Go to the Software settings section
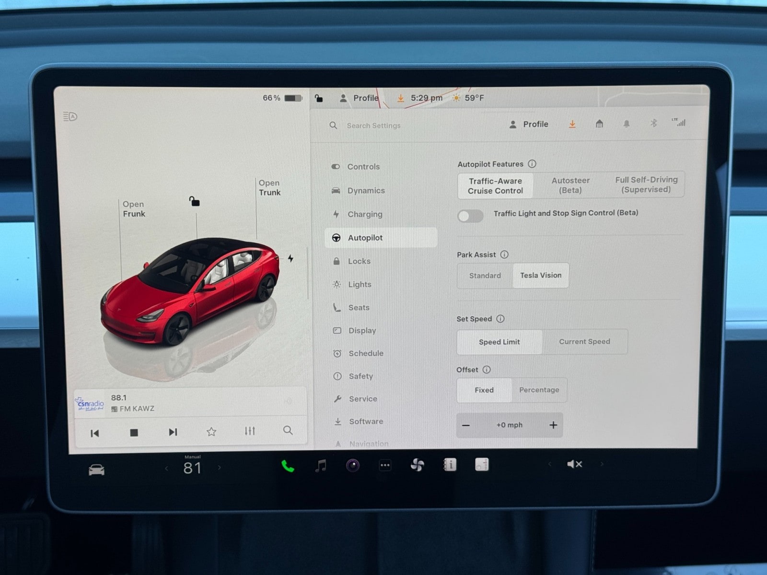 366,421
